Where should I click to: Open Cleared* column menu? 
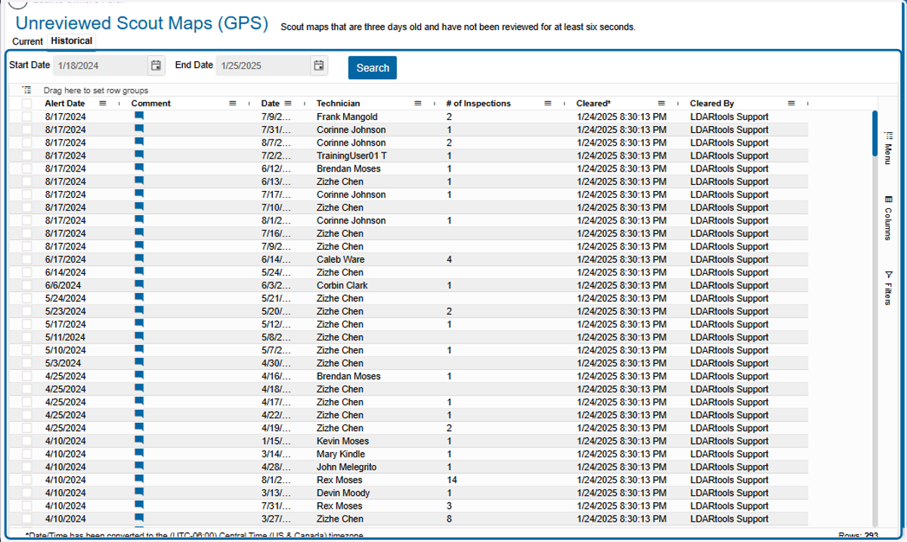pyautogui.click(x=661, y=103)
